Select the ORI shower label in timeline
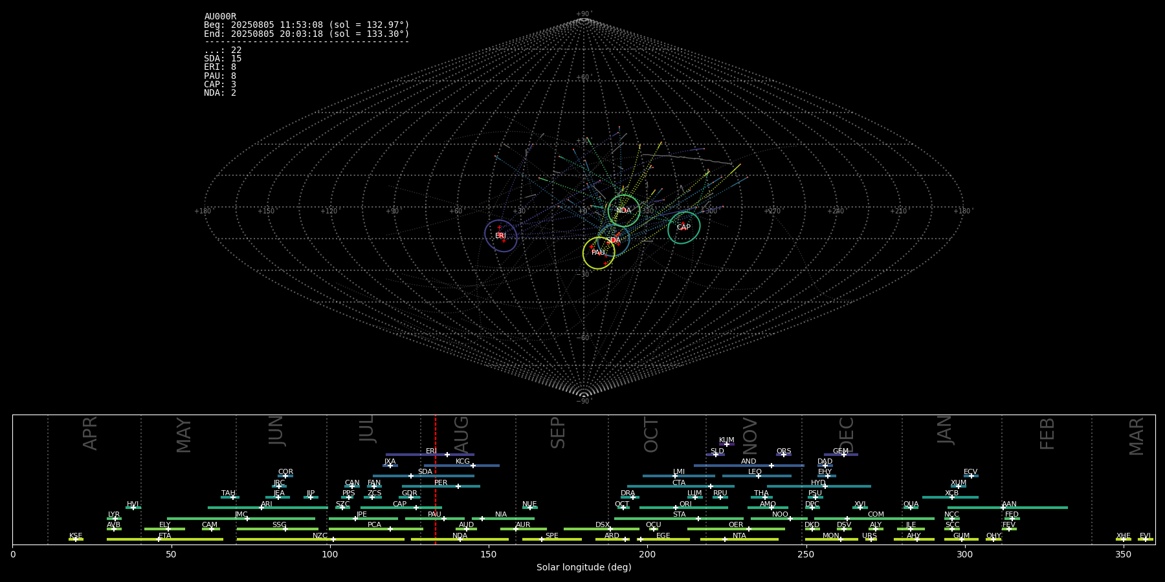 685,504
